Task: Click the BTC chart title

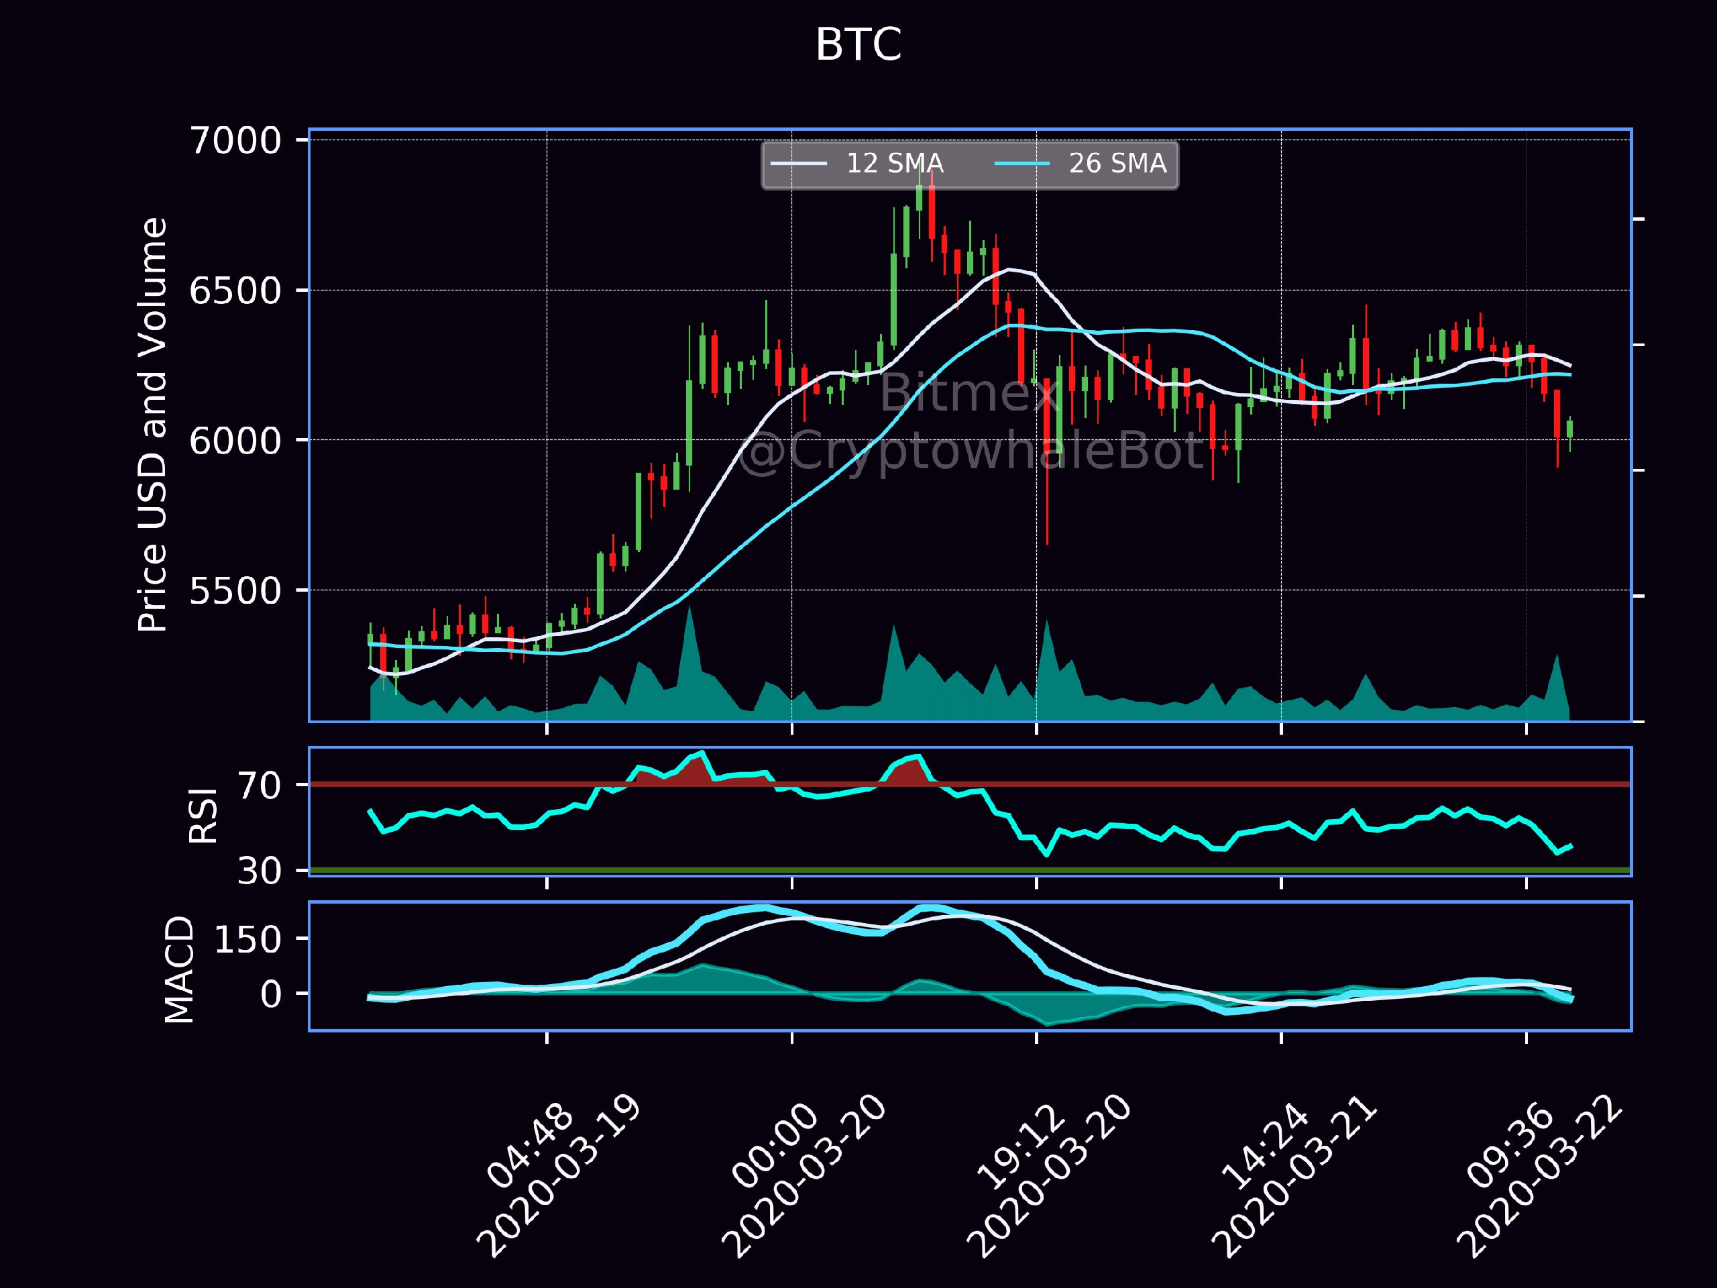Action: (x=858, y=45)
